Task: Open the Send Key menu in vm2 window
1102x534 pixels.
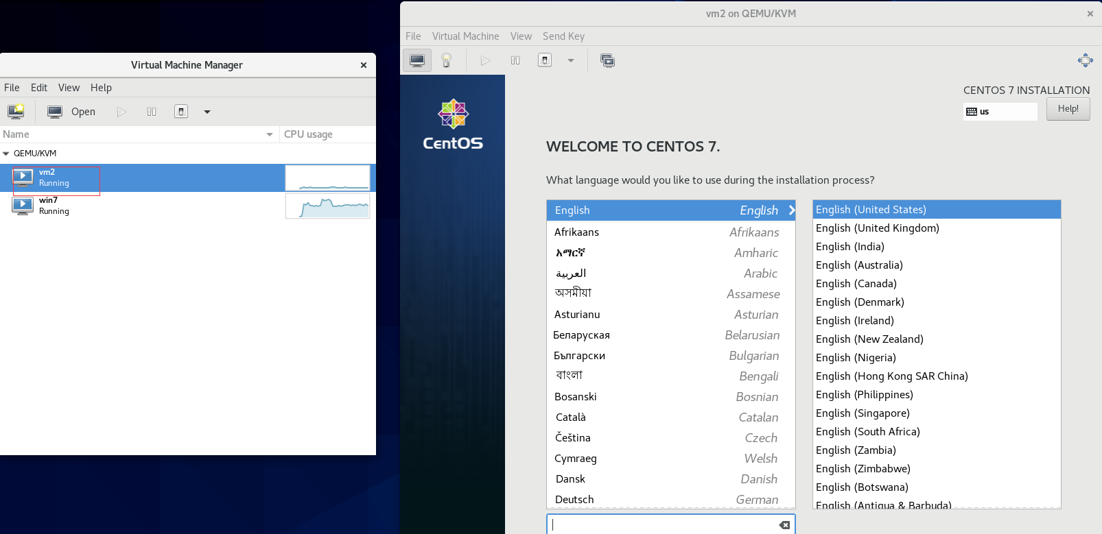Action: pyautogui.click(x=563, y=36)
